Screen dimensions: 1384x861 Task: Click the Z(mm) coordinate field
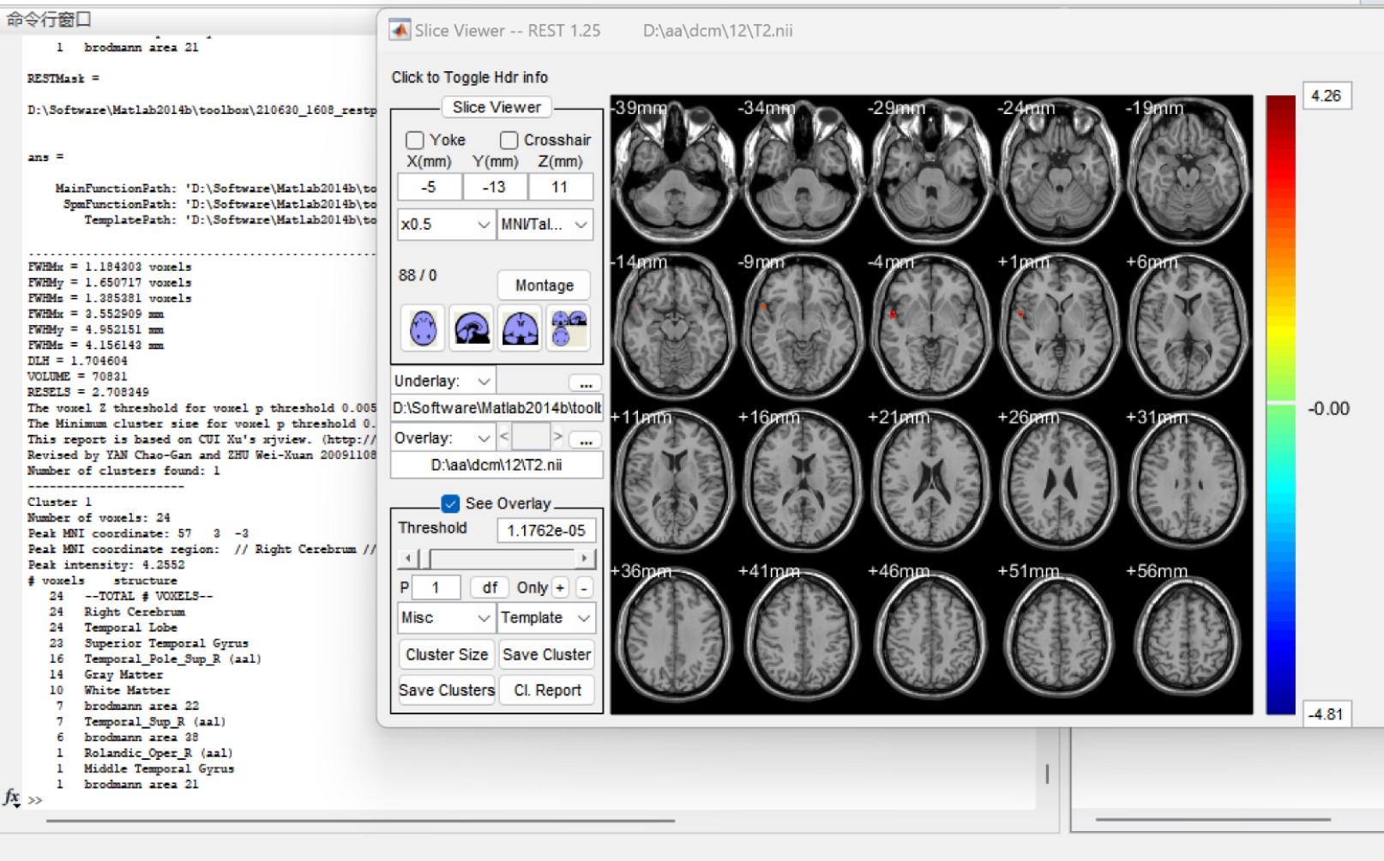[x=561, y=187]
